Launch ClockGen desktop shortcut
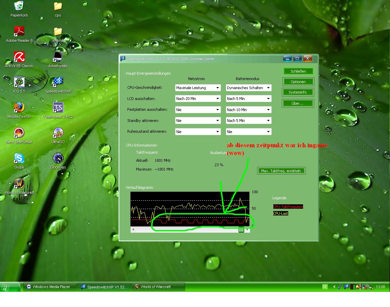This screenshot has width=390, height=307. 58,161
